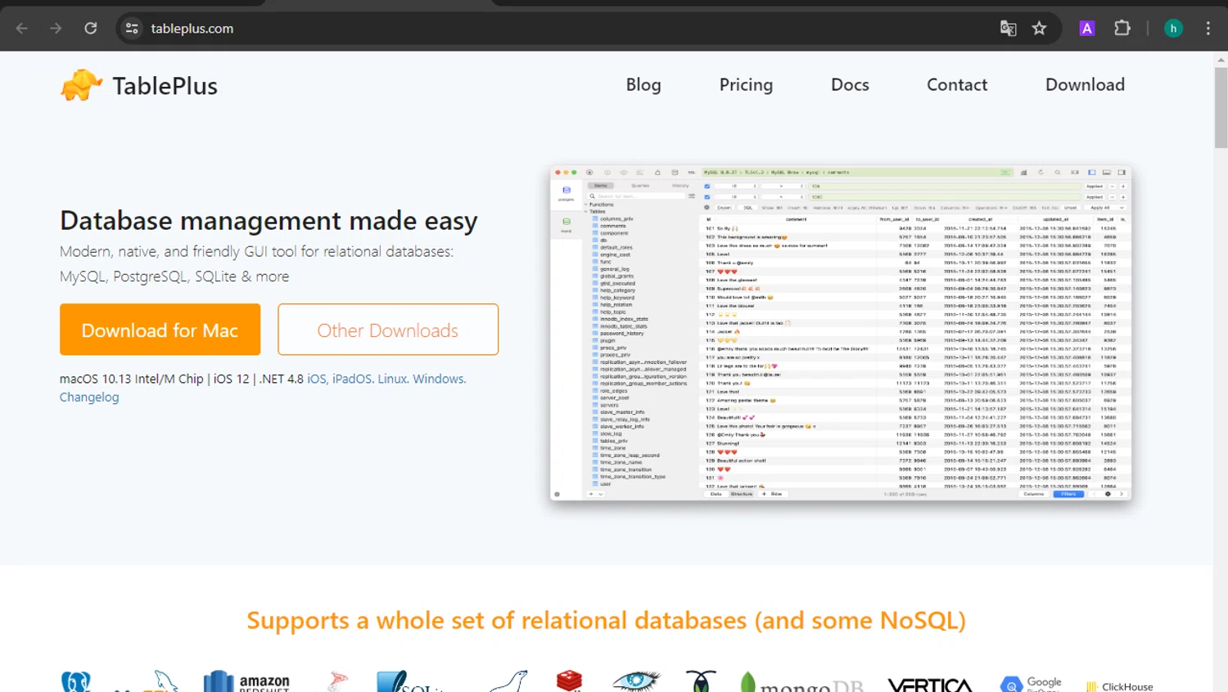This screenshot has width=1228, height=692.
Task: Click the TablePlus app screenshot
Action: [841, 333]
